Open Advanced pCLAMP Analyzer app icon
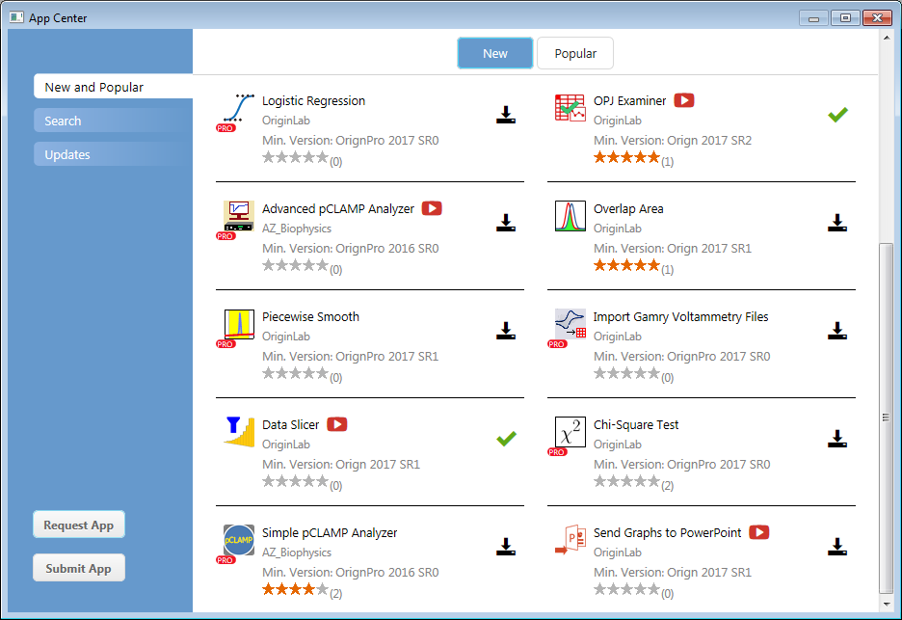 coord(239,216)
